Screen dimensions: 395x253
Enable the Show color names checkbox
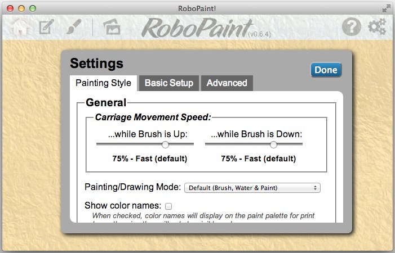pyautogui.click(x=168, y=206)
